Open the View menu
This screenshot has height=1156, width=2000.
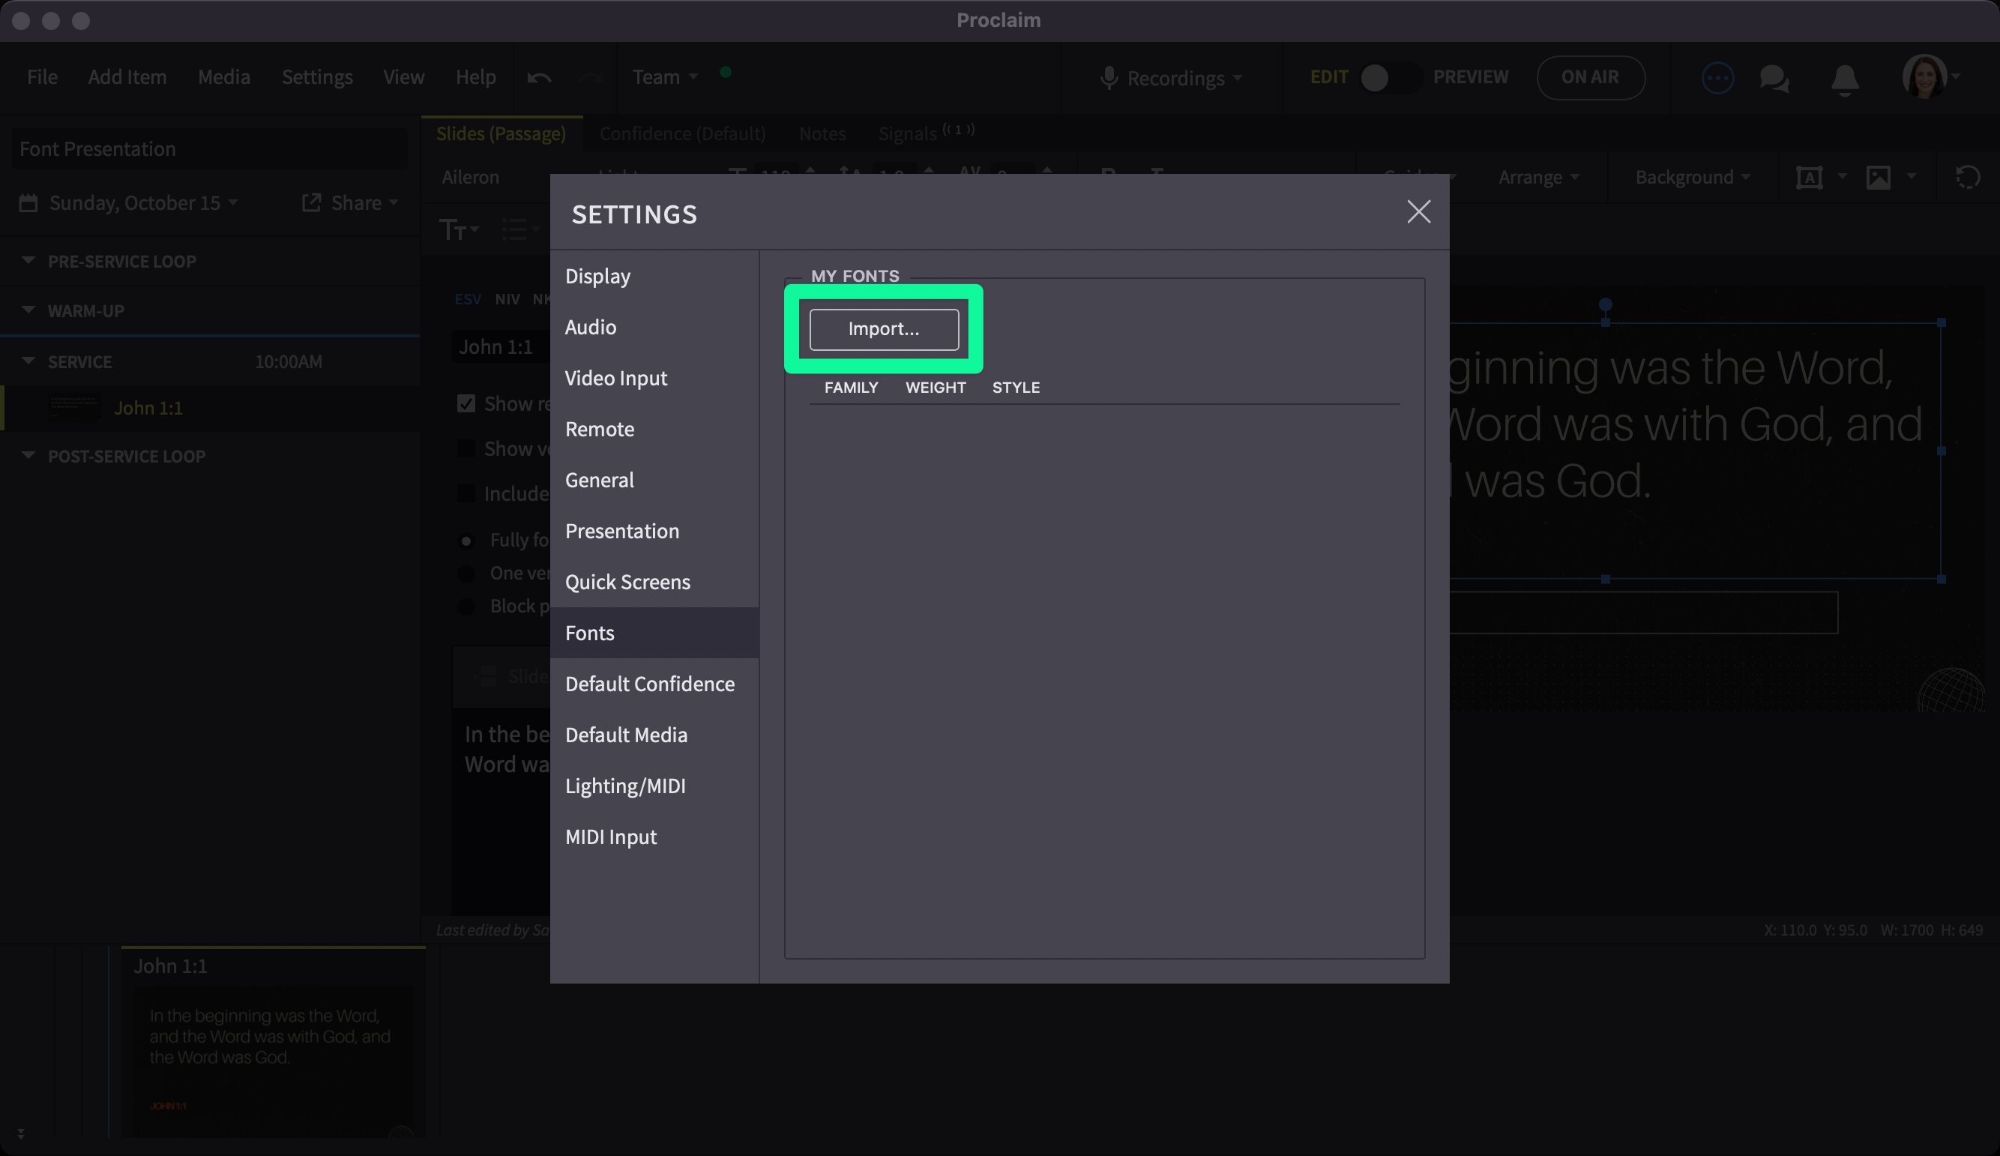pyautogui.click(x=403, y=77)
